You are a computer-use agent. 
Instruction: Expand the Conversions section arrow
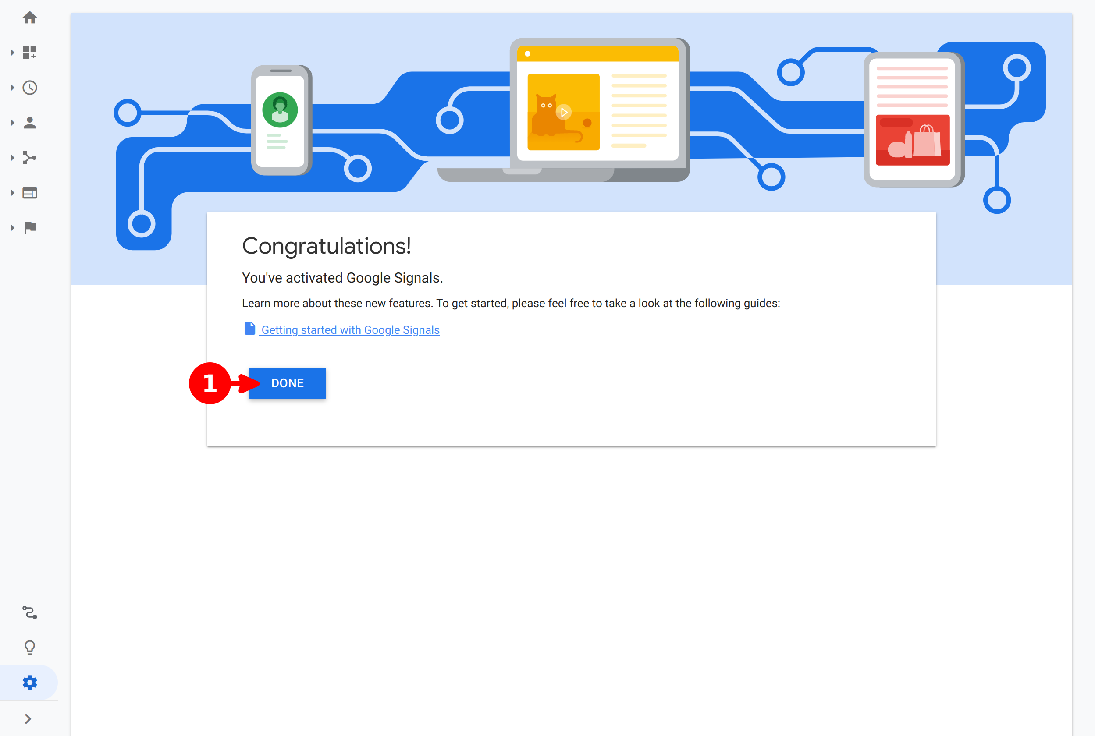point(13,228)
